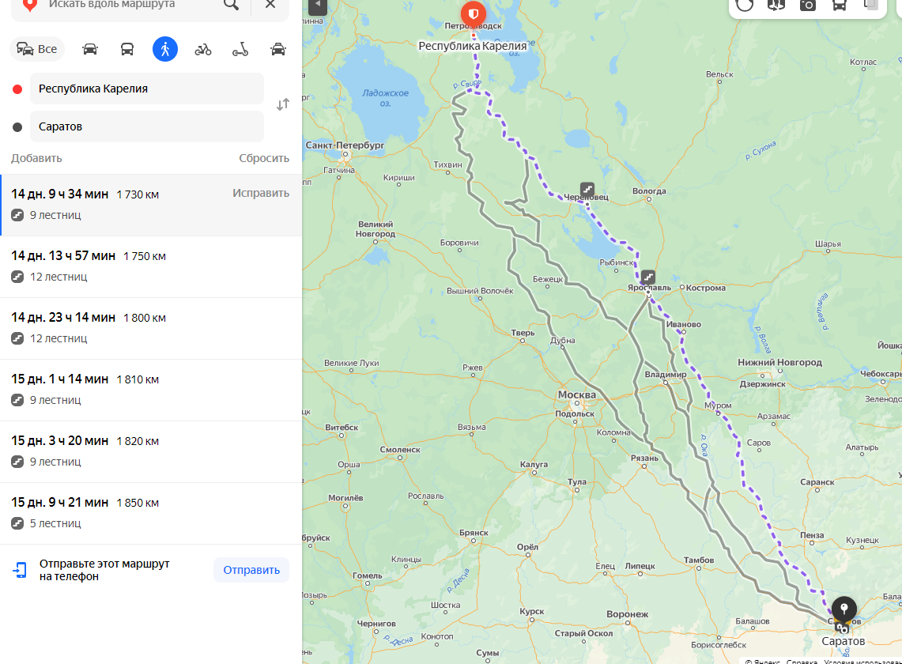Click the 'Смоленск' city label on map
The height and width of the screenshot is (664, 902).
[x=400, y=449]
